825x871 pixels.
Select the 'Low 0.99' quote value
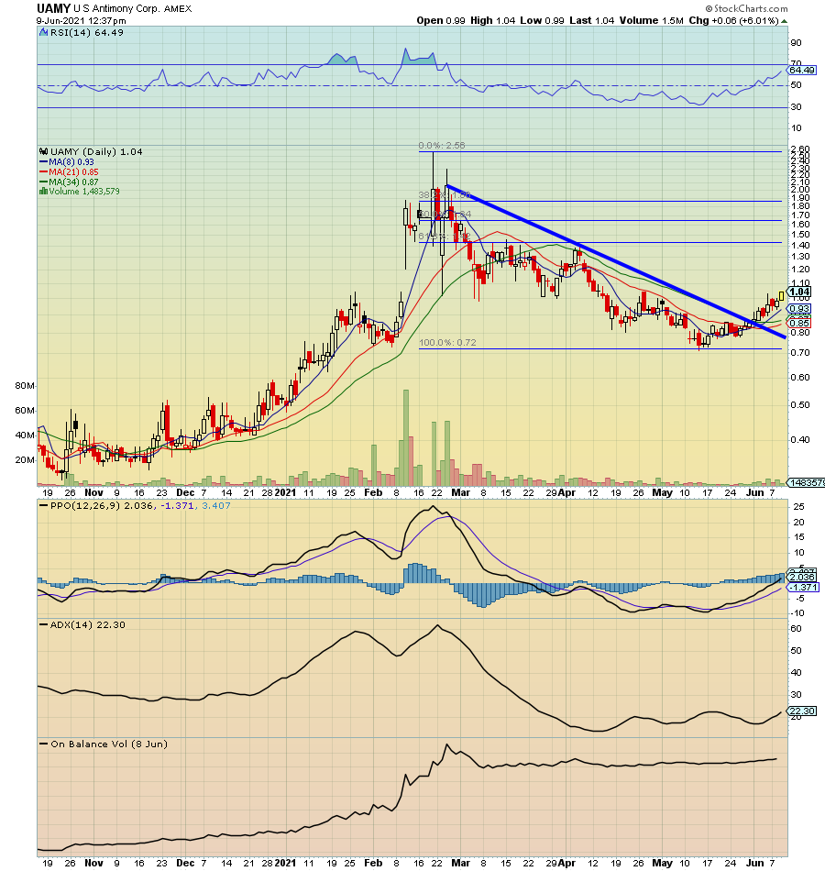click(542, 20)
